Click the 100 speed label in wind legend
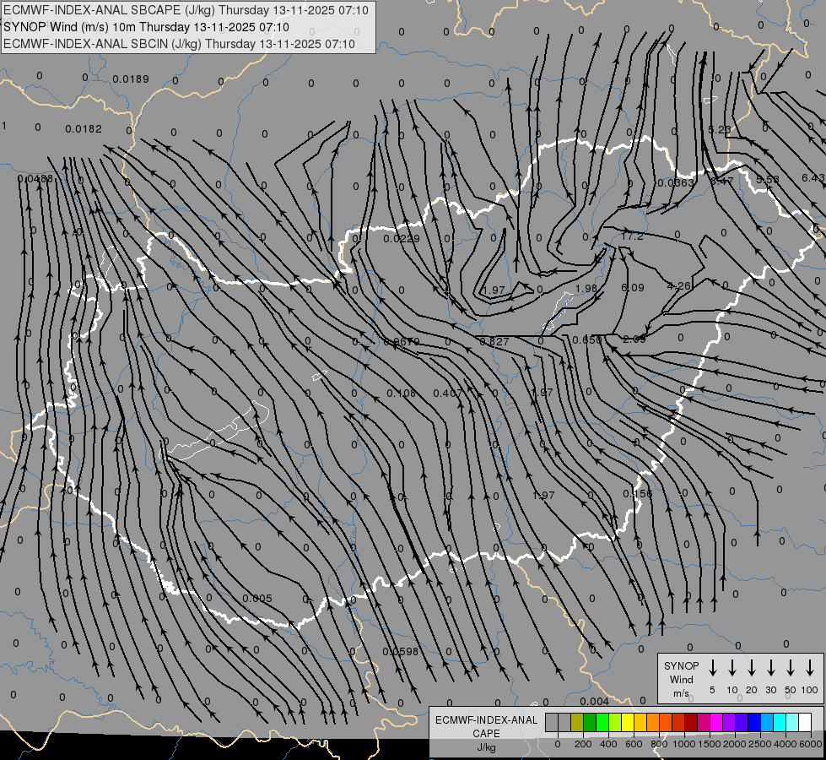This screenshot has width=826, height=760. click(809, 690)
